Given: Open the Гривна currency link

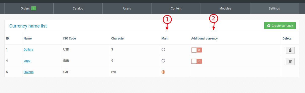Looking at the screenshot, I should pos(28,72).
